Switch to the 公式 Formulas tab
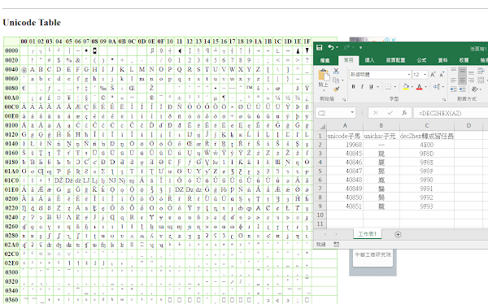This screenshot has height=304, width=488. 421,60
